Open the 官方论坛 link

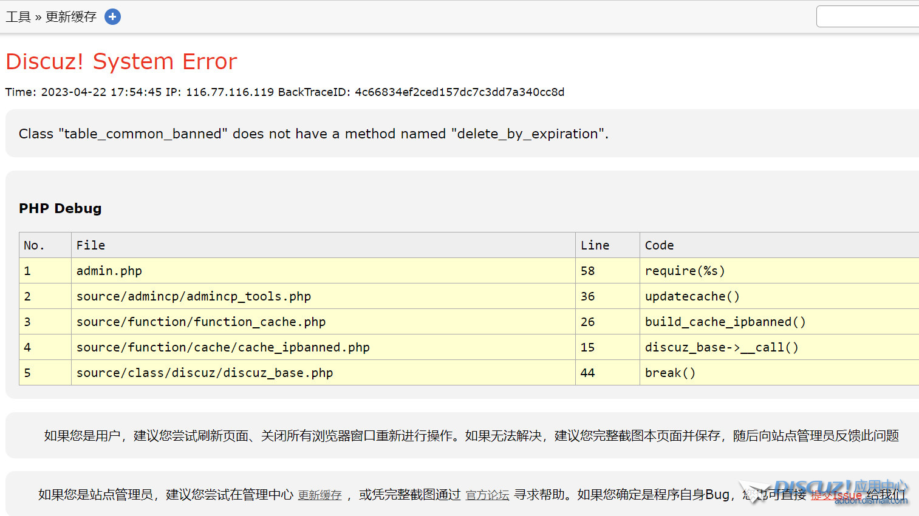pyautogui.click(x=487, y=495)
